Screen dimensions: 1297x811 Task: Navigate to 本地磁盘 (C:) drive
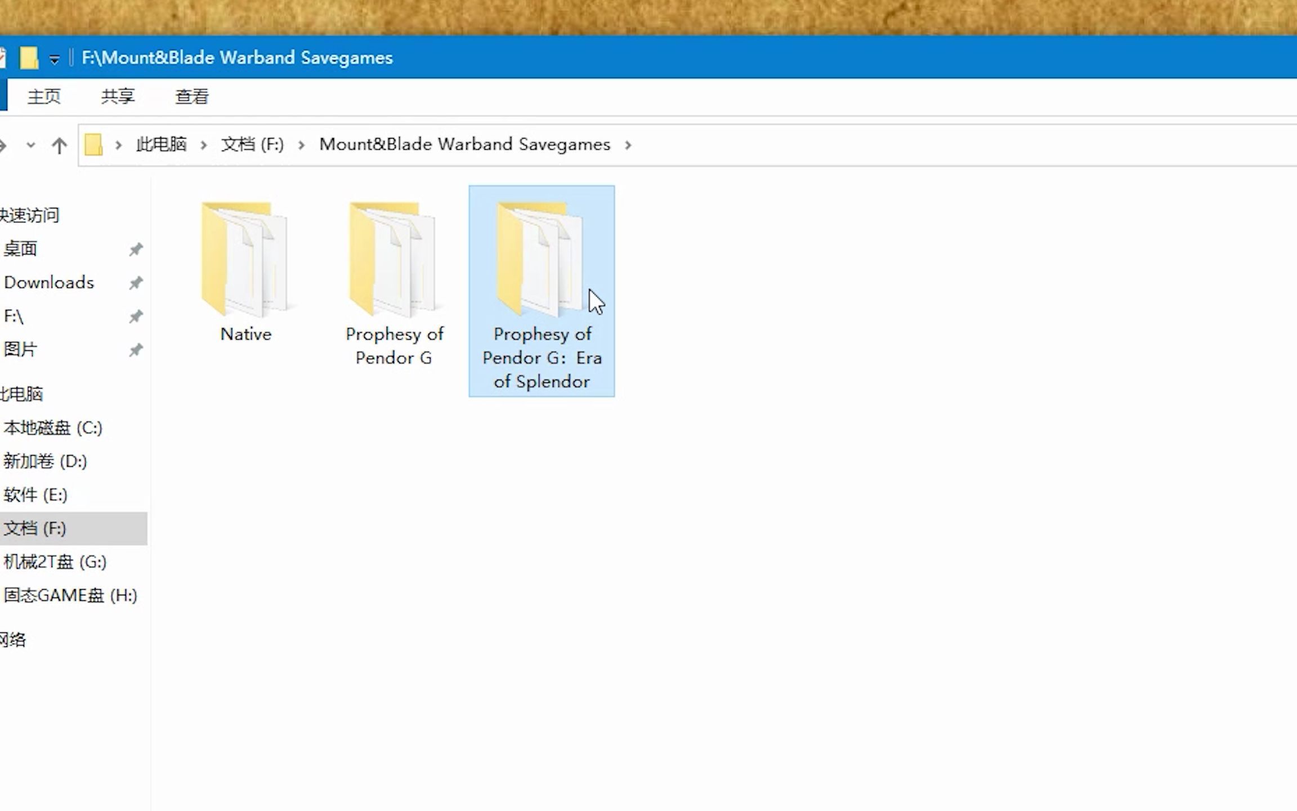[52, 427]
